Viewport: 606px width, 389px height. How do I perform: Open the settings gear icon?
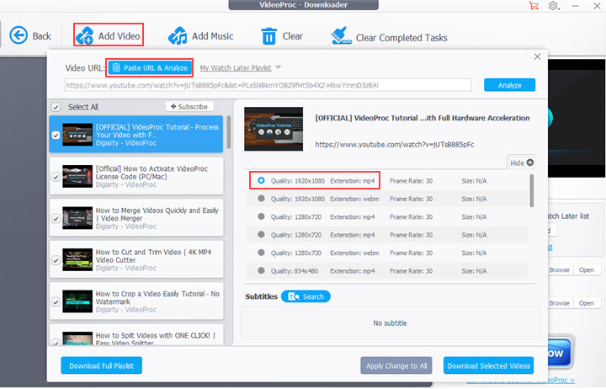(x=554, y=6)
